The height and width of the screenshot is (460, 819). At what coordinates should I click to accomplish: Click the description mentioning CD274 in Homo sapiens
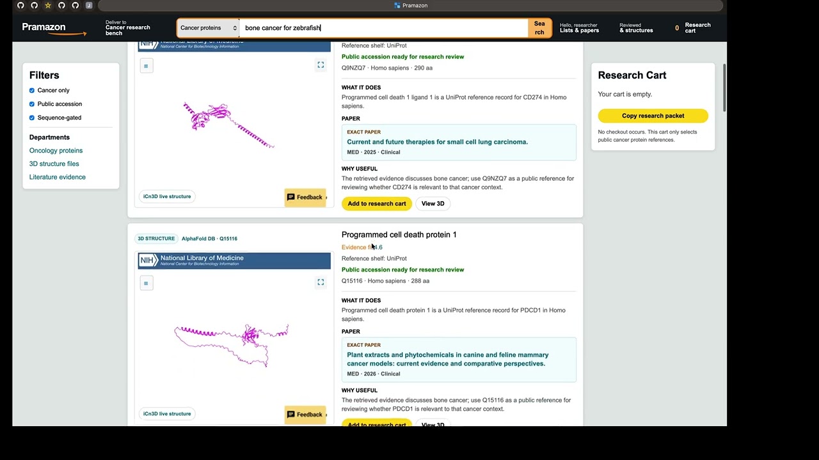[454, 102]
